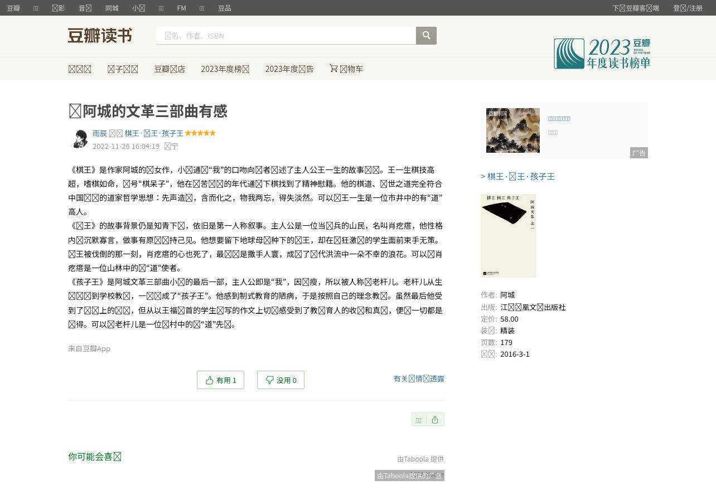Click the spoiler notice link 有关…透露
The width and height of the screenshot is (716, 490).
pos(419,379)
